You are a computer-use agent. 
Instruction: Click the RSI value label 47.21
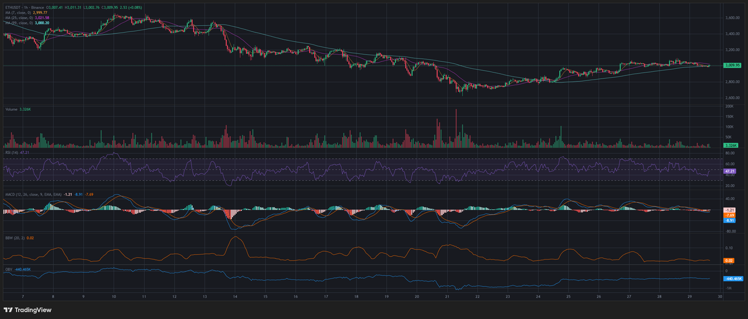729,172
